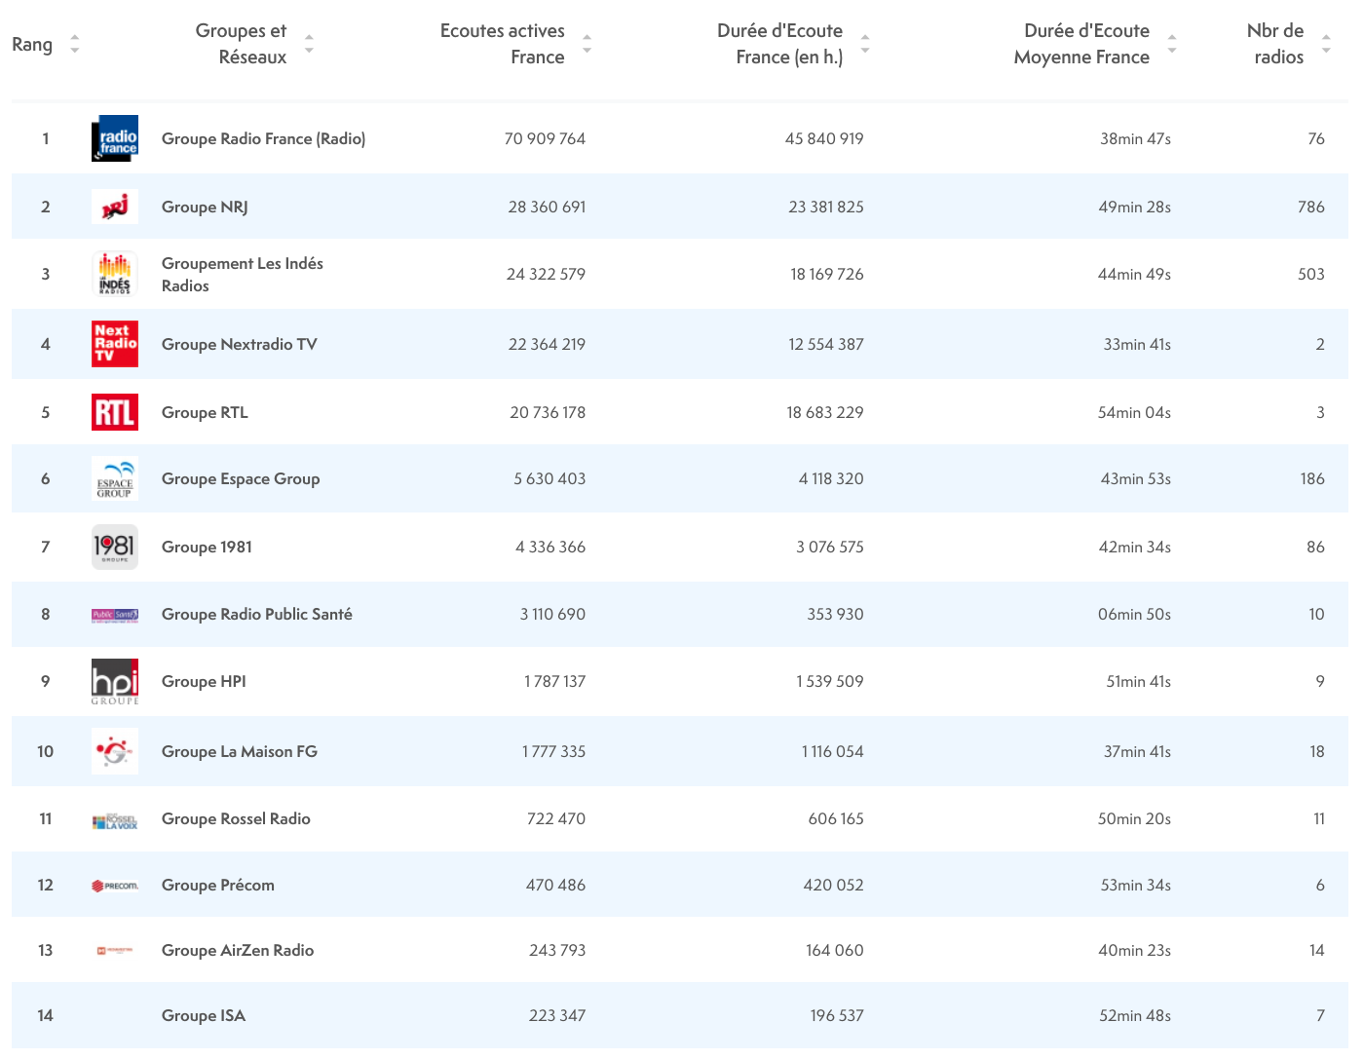
Task: Sort by Groupes et Réseaux arrows
Action: coord(309,44)
